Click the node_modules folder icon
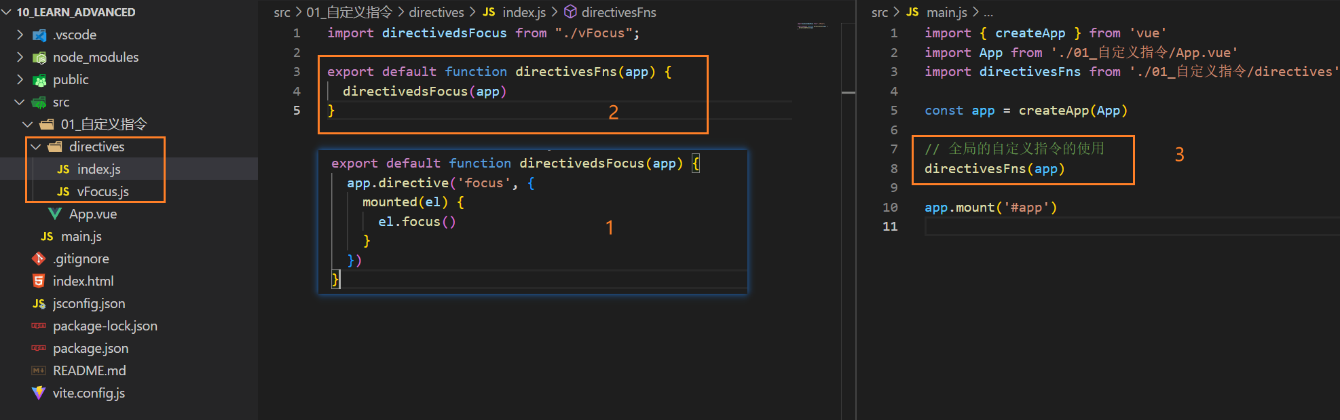1340x420 pixels. click(40, 58)
